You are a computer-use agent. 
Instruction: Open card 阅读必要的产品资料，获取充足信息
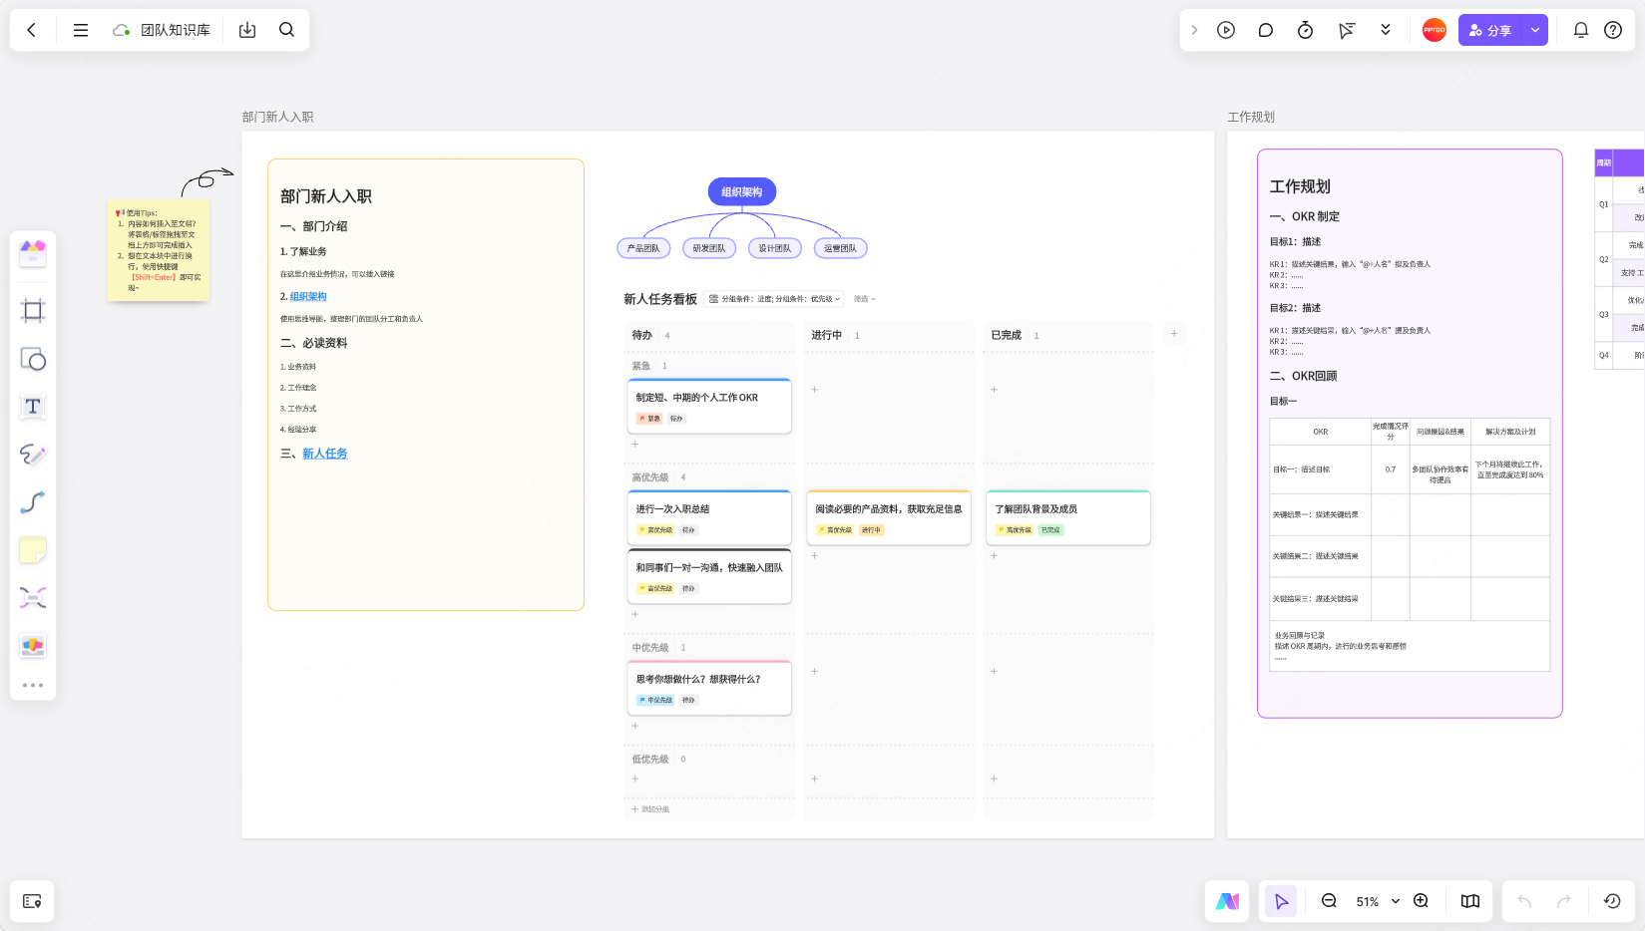click(x=889, y=517)
